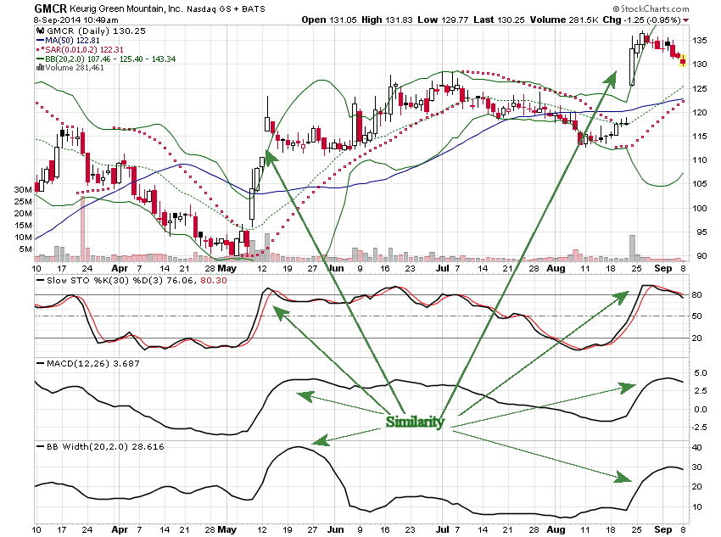Image resolution: width=721 pixels, height=537 pixels.
Task: Click the red down-arrow change indicator
Action: coord(685,20)
